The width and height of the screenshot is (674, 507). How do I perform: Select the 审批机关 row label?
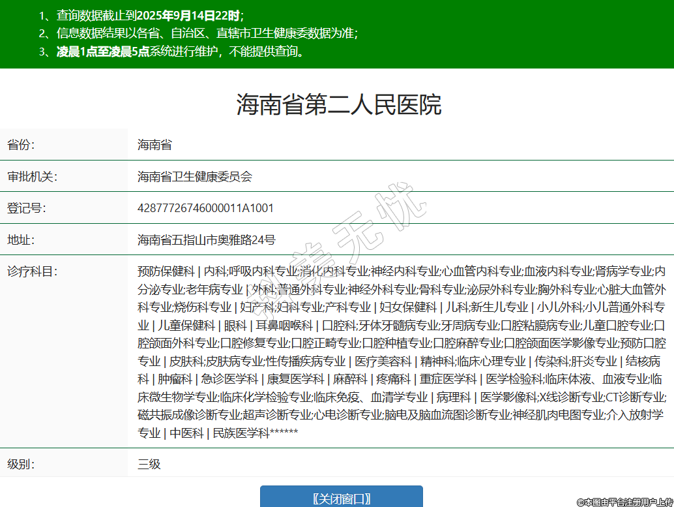point(32,176)
